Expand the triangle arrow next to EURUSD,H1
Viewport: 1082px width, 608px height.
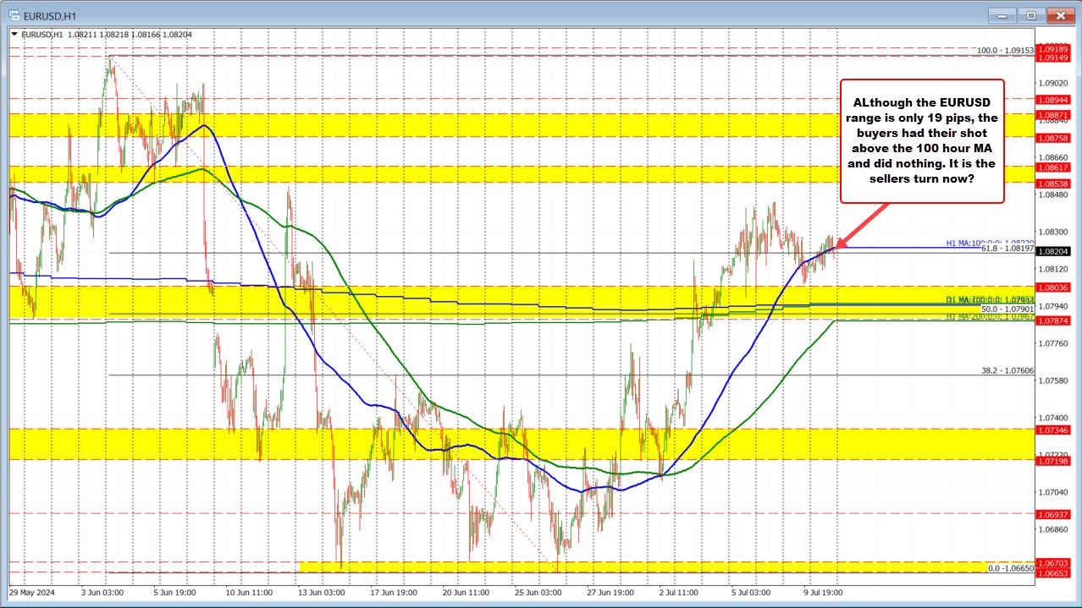coord(15,34)
